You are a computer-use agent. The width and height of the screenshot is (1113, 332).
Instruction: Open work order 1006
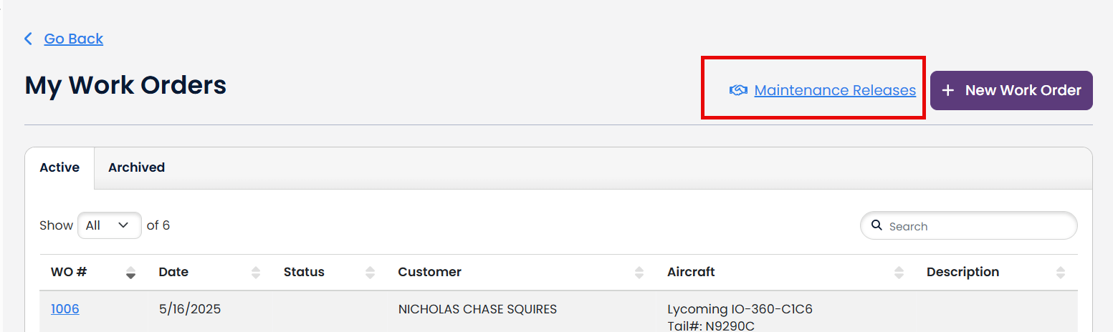click(65, 309)
